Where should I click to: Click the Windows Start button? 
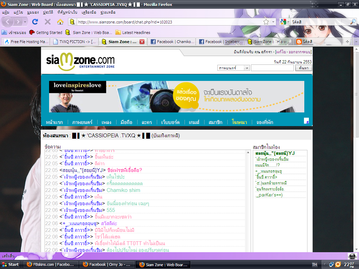10,264
